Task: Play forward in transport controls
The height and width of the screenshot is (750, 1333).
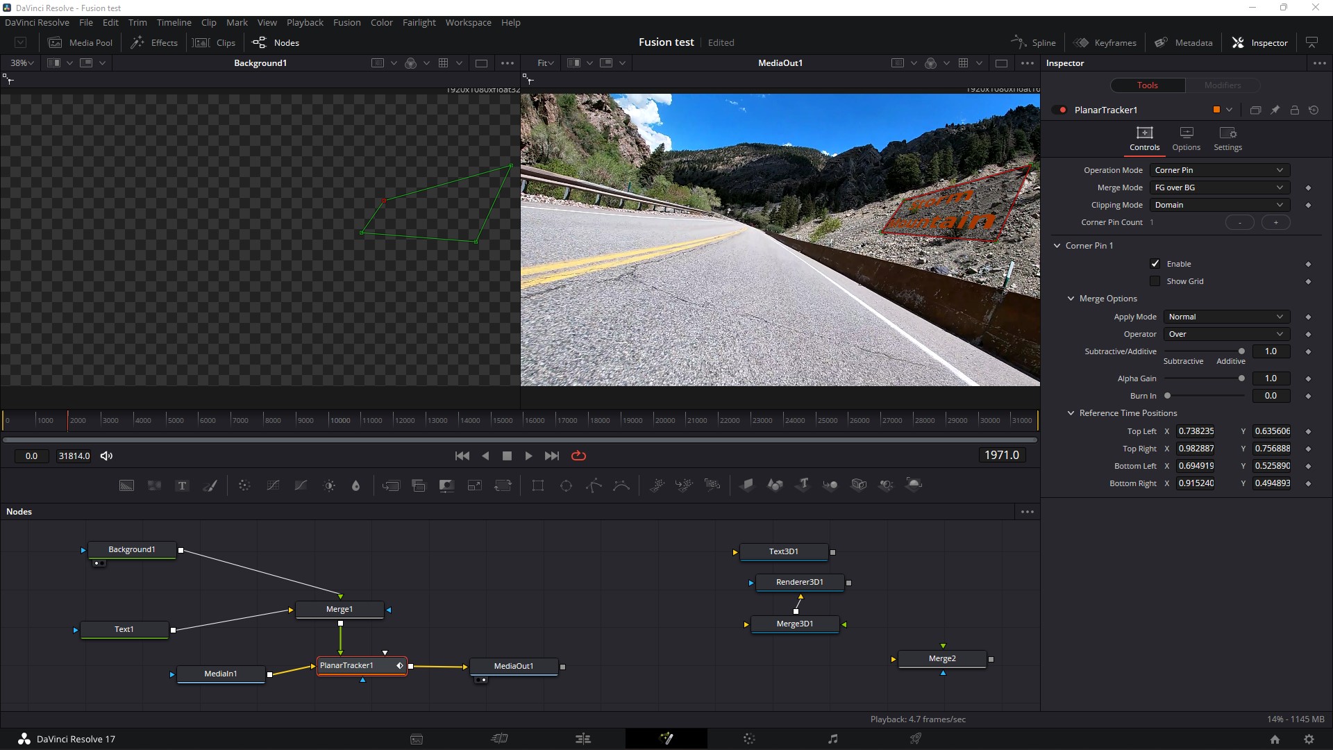Action: click(x=528, y=456)
